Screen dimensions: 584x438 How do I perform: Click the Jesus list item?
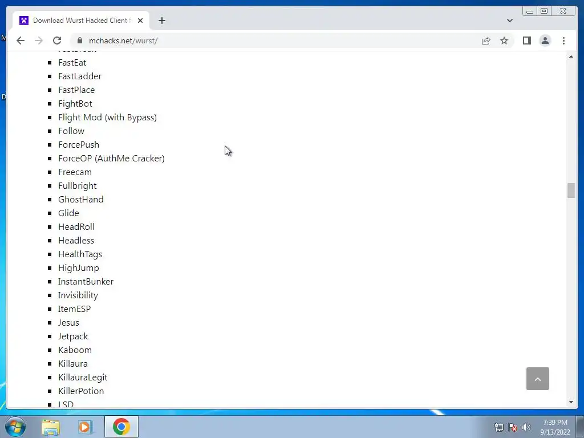(x=68, y=323)
